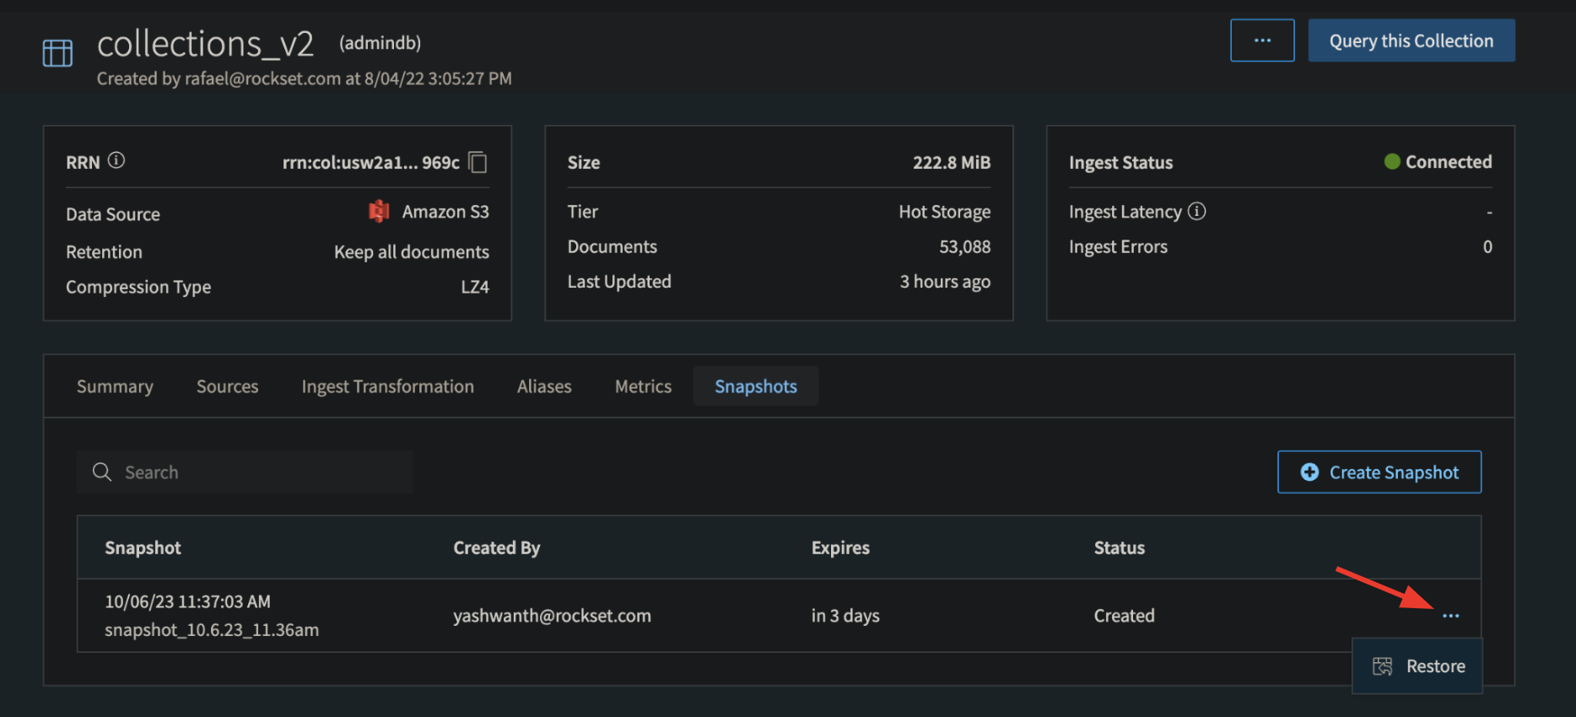Click the Documents label

[612, 247]
